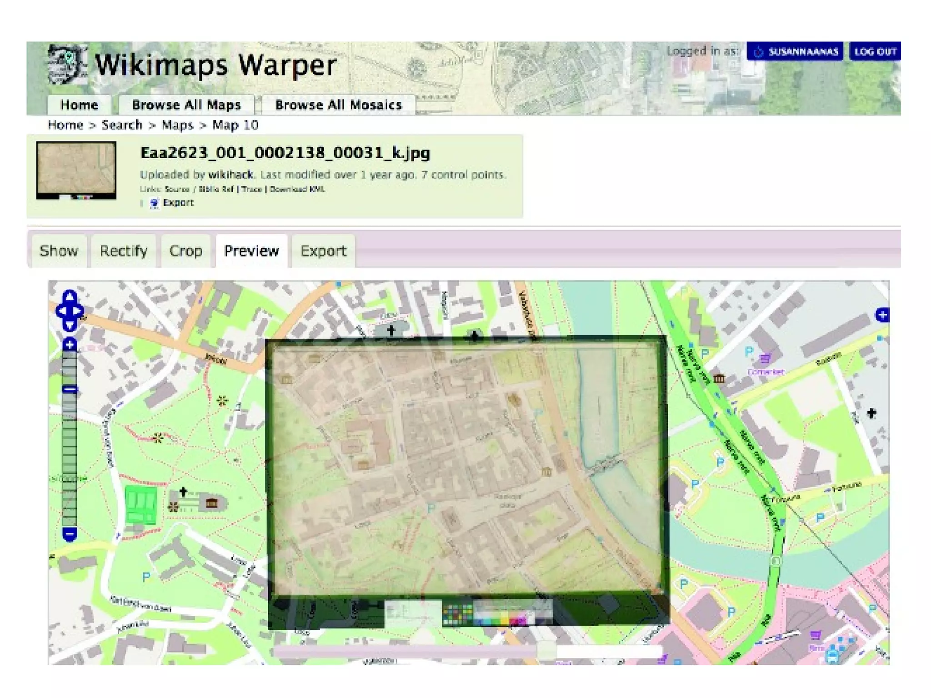
Task: Zoom out with bottom minus button
Action: coord(70,533)
